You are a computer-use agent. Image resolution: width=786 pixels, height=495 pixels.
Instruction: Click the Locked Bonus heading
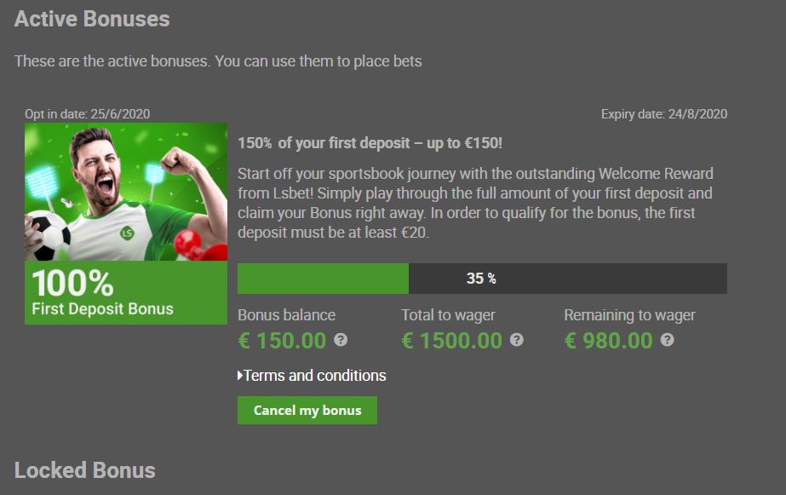(x=84, y=470)
